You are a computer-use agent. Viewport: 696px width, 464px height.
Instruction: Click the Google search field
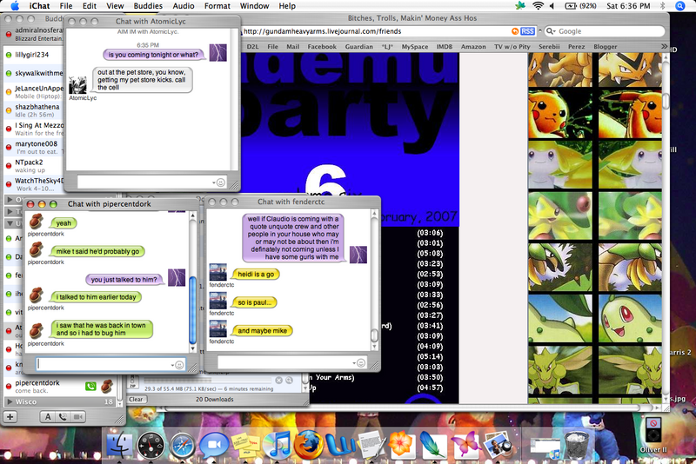[605, 31]
